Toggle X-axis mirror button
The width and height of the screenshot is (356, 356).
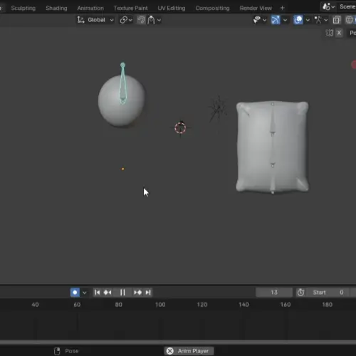point(339,33)
